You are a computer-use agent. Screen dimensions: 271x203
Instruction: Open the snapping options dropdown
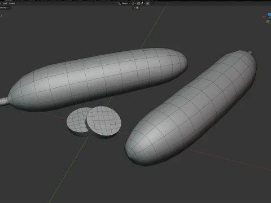click(143, 3)
